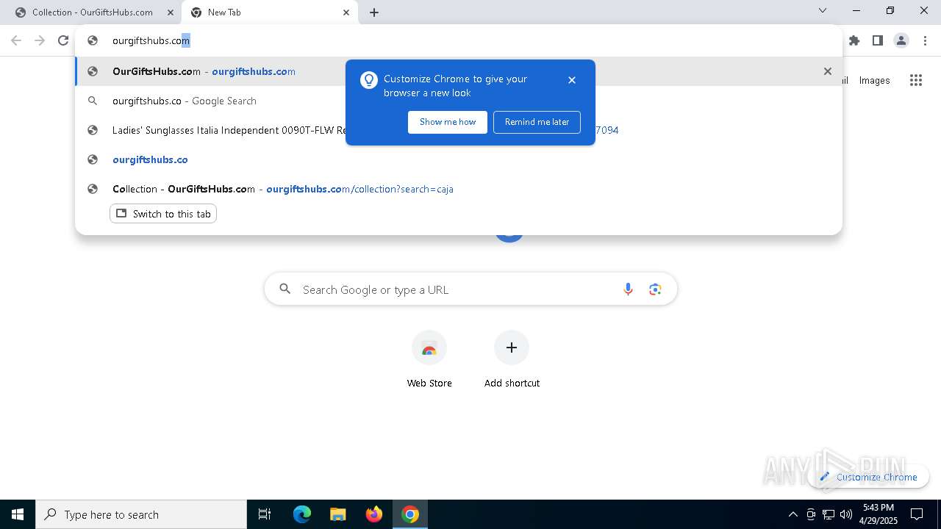Screen dimensions: 941x529
Task: Open the volume speaker icon
Action: pos(846,514)
